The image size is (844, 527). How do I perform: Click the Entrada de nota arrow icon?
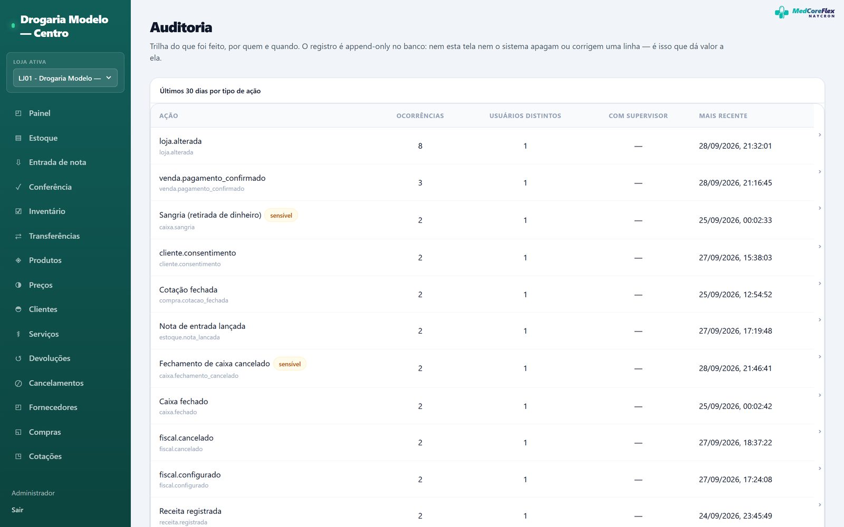(x=18, y=162)
